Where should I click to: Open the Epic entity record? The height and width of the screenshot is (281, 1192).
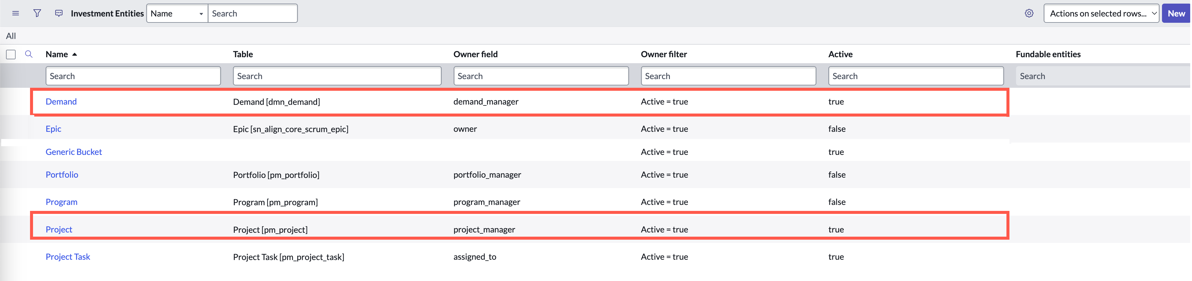pos(53,129)
